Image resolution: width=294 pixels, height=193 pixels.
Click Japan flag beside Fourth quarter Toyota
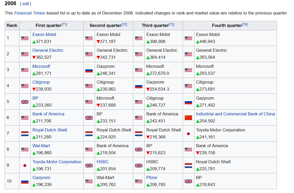[x=188, y=134]
